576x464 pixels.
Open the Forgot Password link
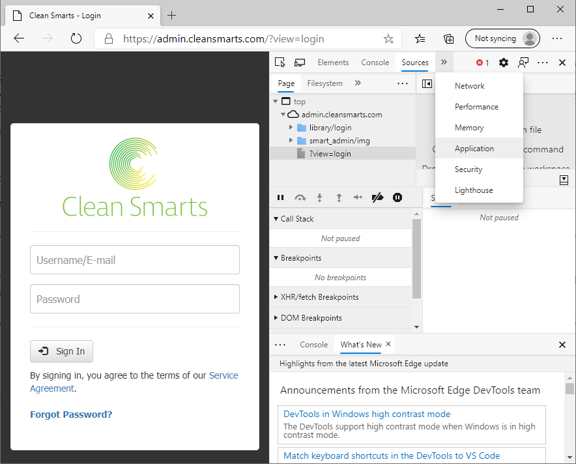[71, 414]
